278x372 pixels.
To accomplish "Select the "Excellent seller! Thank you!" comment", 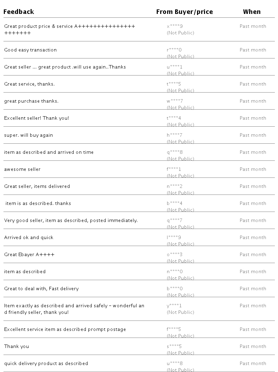I will coord(36,118).
